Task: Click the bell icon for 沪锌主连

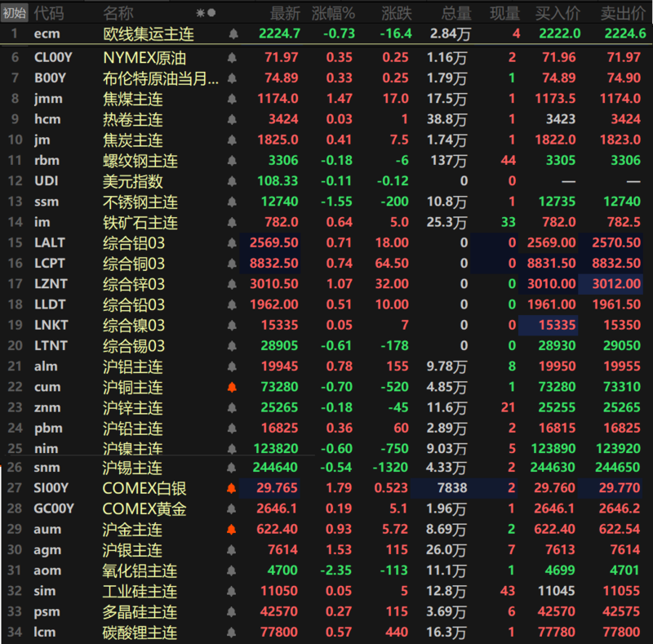Action: [232, 408]
